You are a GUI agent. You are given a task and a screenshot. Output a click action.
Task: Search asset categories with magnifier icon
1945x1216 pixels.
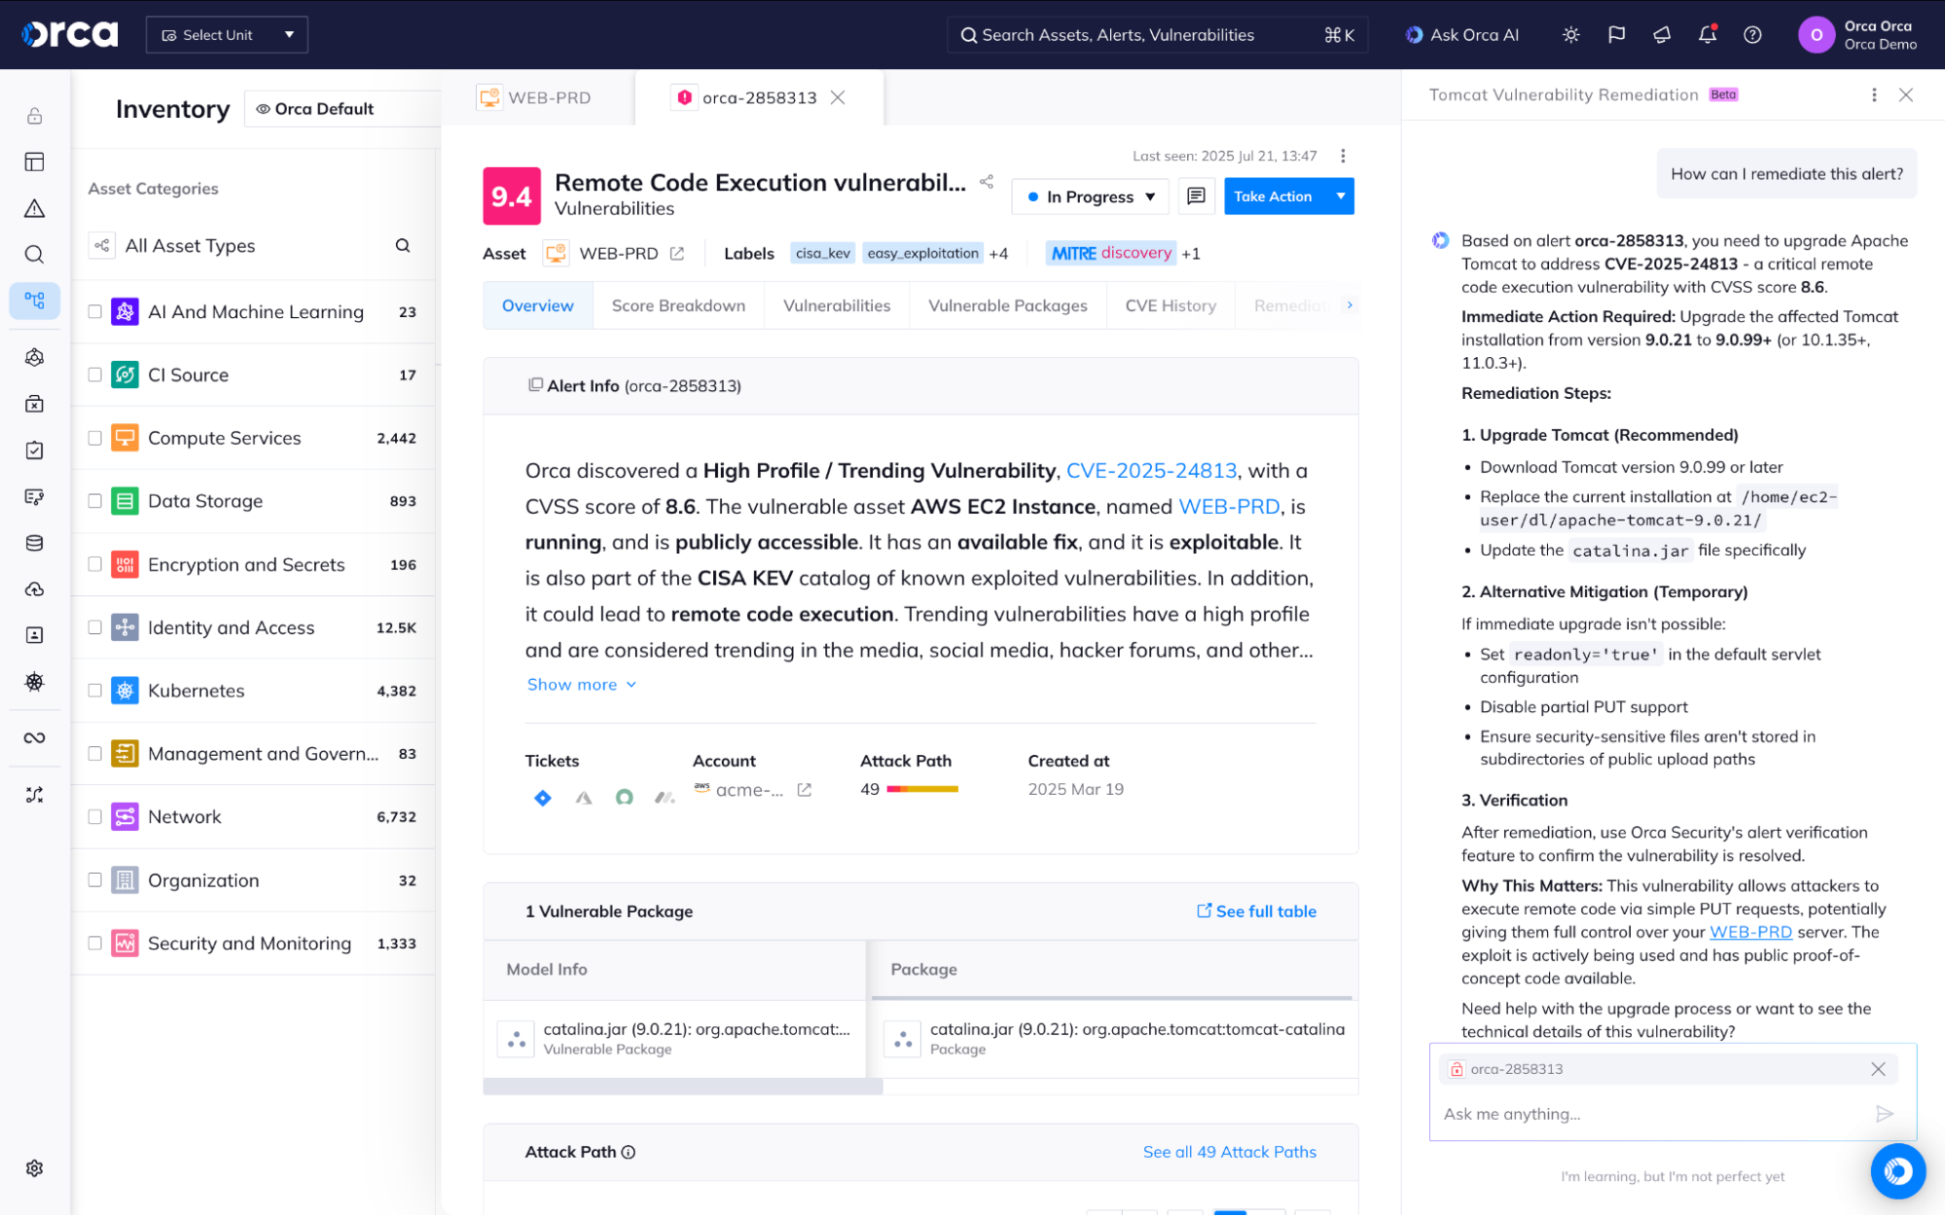pyautogui.click(x=403, y=246)
